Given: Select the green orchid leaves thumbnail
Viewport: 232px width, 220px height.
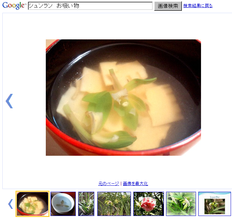Looking at the screenshot, I should (x=114, y=204).
